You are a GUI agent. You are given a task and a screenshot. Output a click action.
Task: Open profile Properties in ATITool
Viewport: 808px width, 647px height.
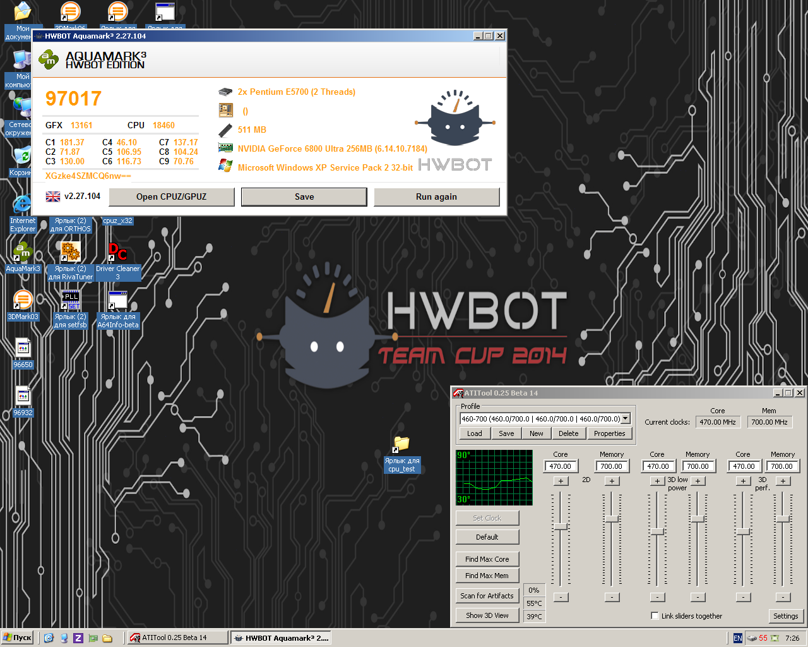610,433
